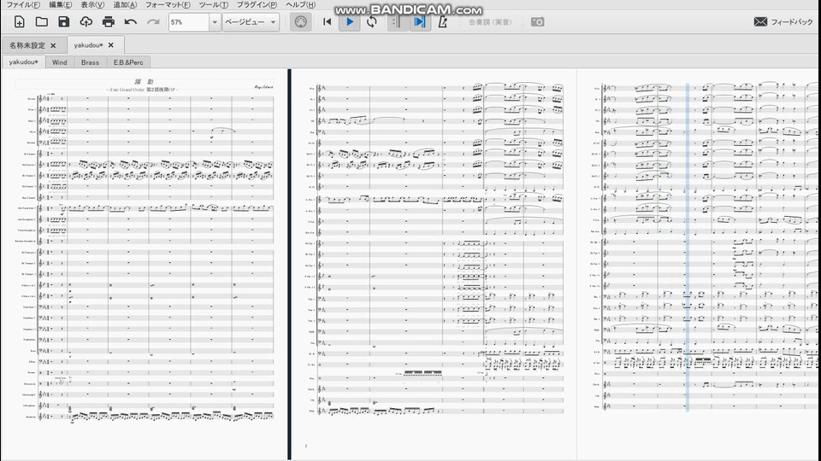Toggle the blue Play button

point(349,22)
